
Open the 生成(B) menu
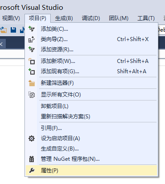[64, 18]
